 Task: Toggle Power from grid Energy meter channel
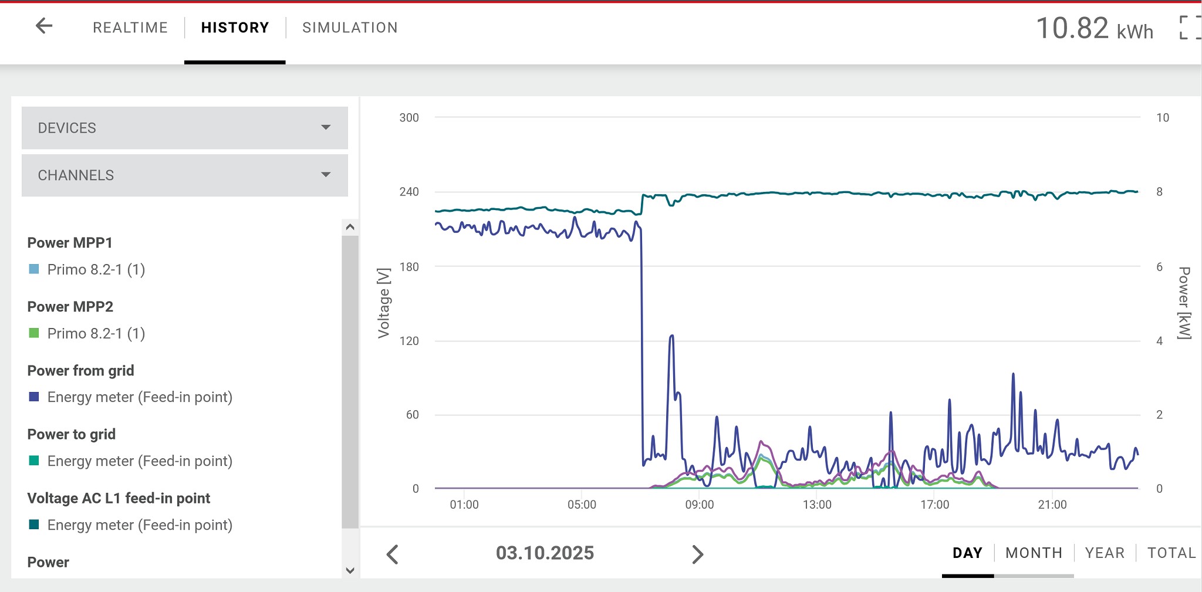click(139, 397)
